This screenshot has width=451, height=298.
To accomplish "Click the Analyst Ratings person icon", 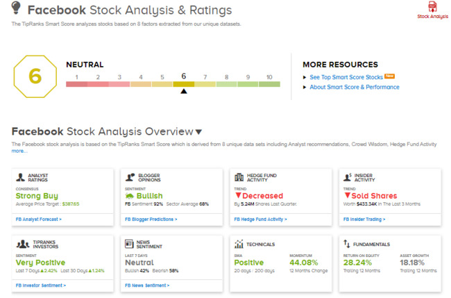I will coord(21,178).
